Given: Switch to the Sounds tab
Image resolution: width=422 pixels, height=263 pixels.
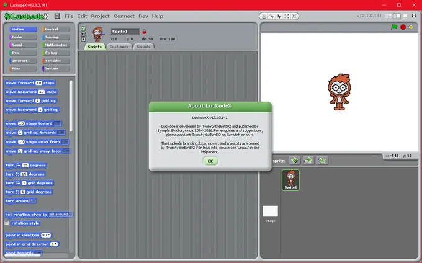Looking at the screenshot, I should [x=143, y=47].
